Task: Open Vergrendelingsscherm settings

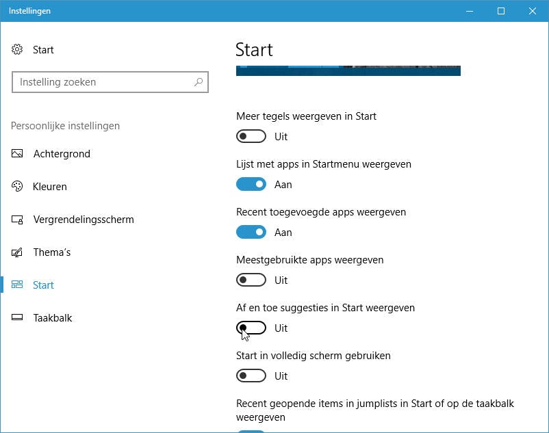Action: coord(84,220)
